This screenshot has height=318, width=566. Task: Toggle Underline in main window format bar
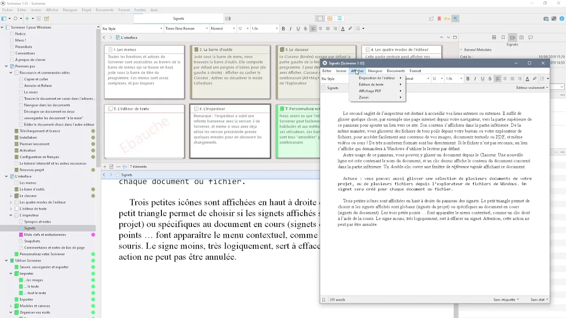298,29
